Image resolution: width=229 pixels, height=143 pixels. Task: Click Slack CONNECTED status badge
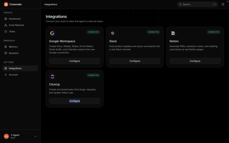pos(153,32)
